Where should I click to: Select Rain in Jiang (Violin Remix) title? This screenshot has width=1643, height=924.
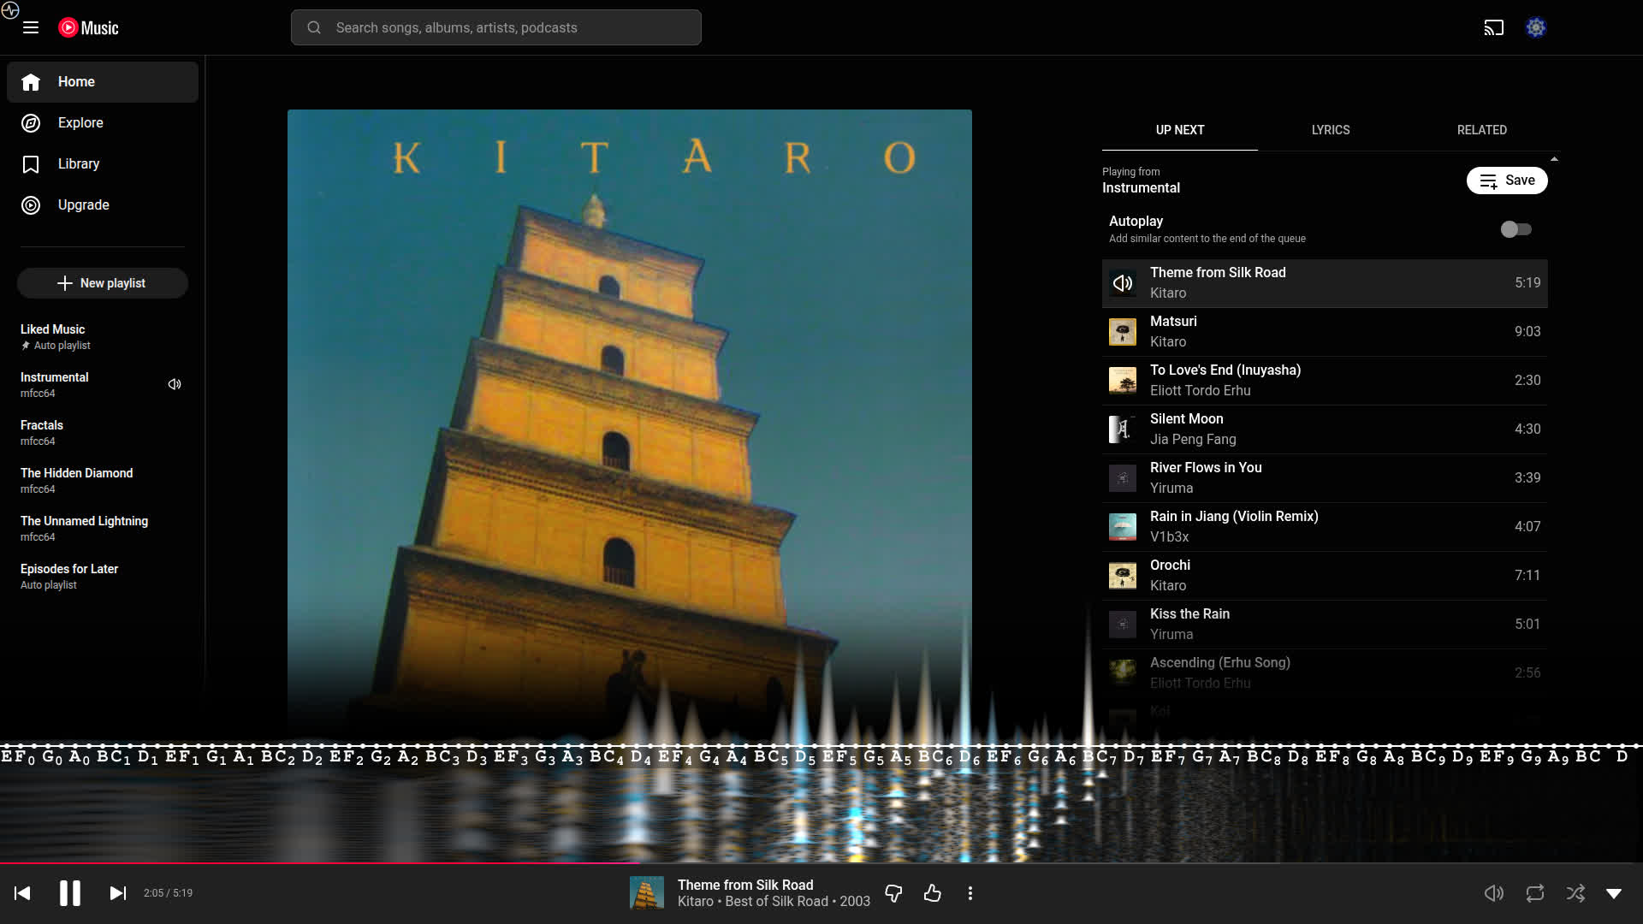1234,517
